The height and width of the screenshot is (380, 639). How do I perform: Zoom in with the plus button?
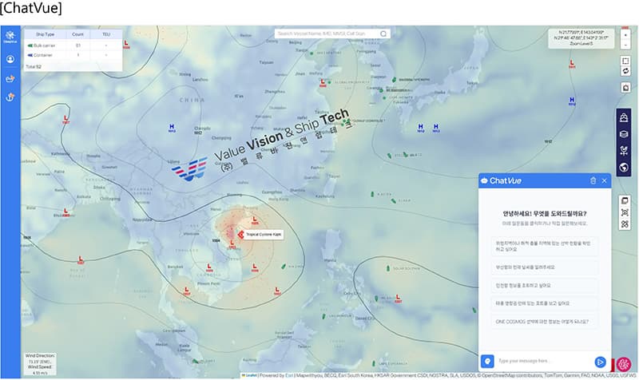(625, 34)
